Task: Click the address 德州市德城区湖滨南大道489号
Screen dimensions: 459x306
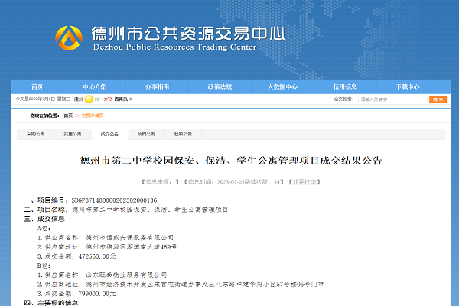Action: click(x=131, y=247)
